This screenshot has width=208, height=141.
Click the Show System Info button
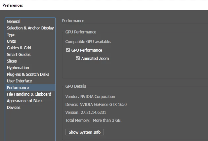(x=85, y=132)
